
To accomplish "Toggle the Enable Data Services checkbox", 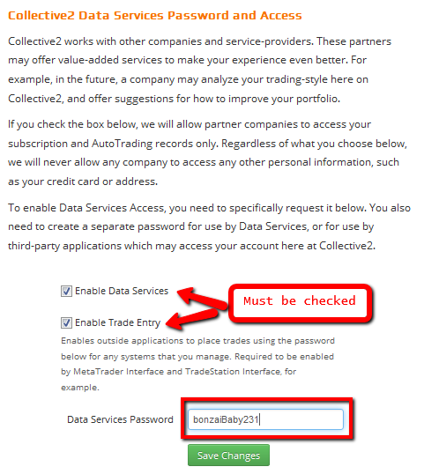I will (x=66, y=291).
